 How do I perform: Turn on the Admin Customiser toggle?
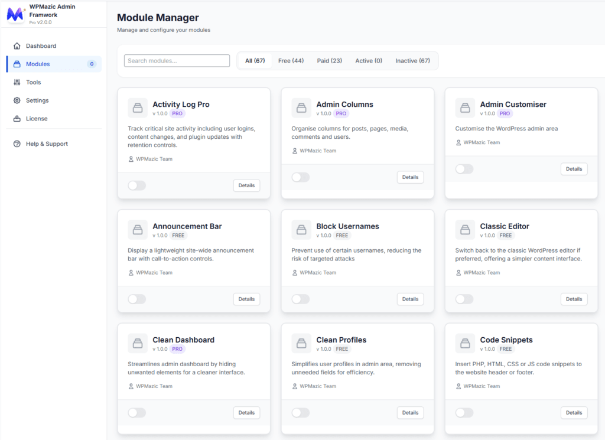(464, 169)
